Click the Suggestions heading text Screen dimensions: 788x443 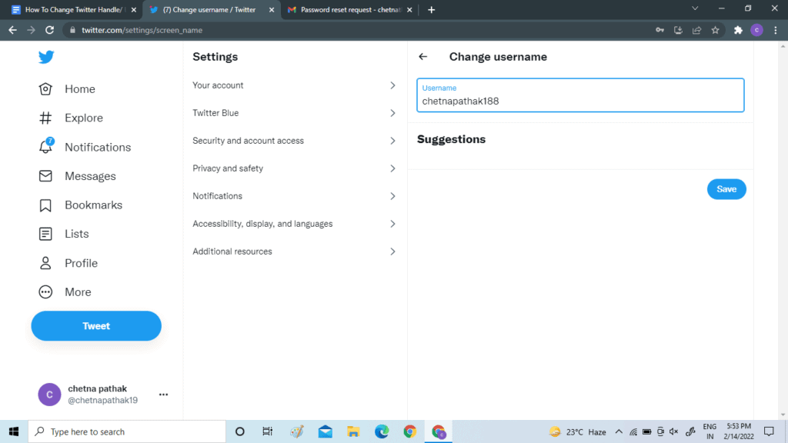coord(451,139)
